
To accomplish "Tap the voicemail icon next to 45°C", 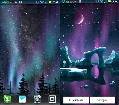I will pos(76,1).
